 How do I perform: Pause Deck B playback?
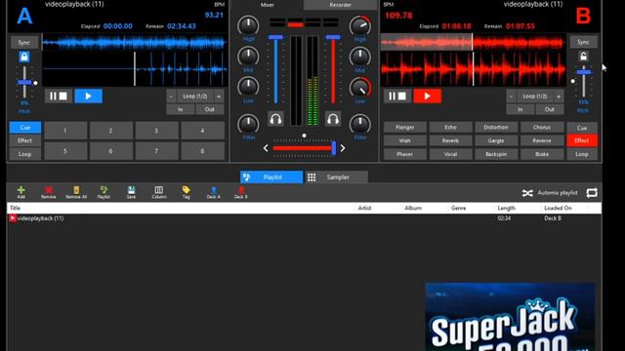tap(393, 96)
